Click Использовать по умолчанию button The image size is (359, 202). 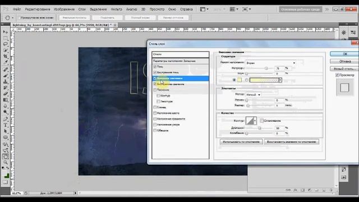[x=241, y=142]
